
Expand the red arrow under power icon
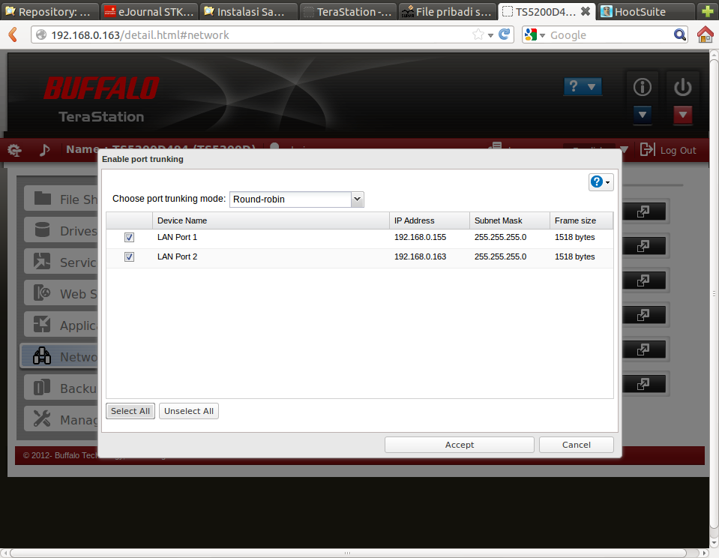click(683, 115)
